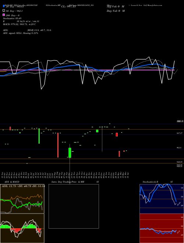184x243 pixels.
Task: Select the 'SI 14/3: 41.4 / 44.11' text
Action: point(28,21)
